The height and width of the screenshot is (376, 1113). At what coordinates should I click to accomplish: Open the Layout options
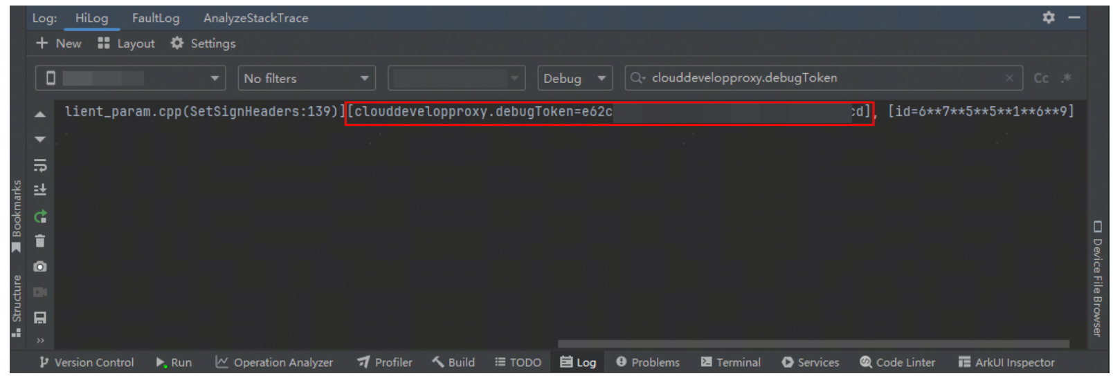[x=126, y=43]
